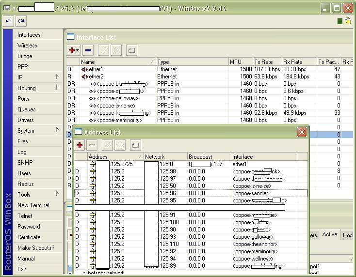
Task: Click the Undo arrow in WinBox toolbar
Action: tap(8, 21)
